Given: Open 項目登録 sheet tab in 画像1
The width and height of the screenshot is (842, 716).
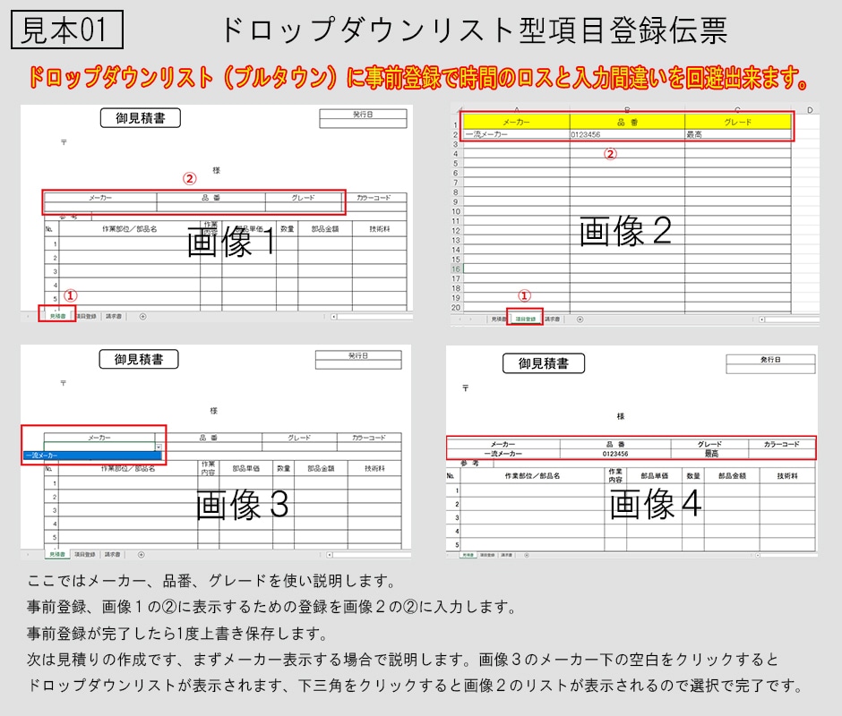Looking at the screenshot, I should point(86,317).
